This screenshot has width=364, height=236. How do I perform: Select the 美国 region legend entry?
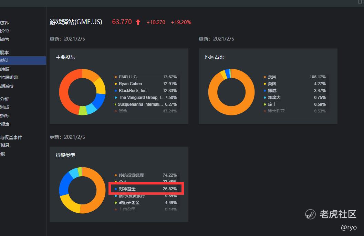[272, 77]
